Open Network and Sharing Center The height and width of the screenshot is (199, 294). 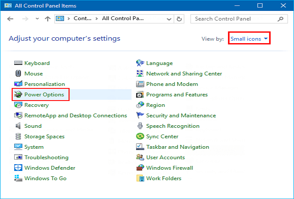(184, 74)
